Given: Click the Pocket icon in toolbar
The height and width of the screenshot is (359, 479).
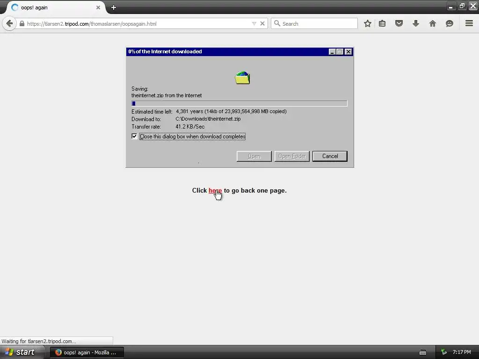Looking at the screenshot, I should [399, 23].
